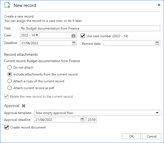164x143 pixels.
Task: Select Attach a copy of current record
Action: click(x=10, y=81)
